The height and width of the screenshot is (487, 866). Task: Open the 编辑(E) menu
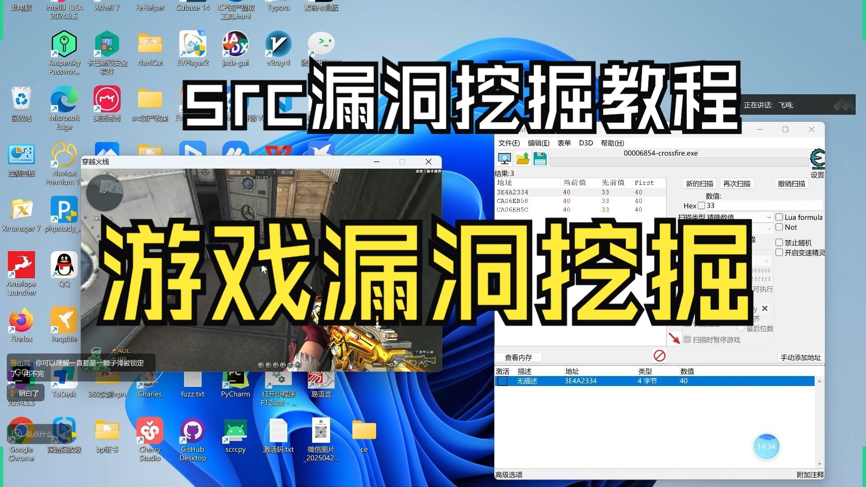(x=539, y=143)
